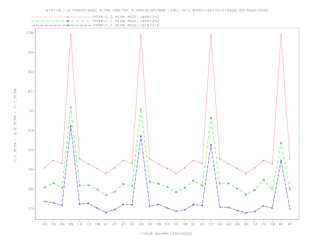Click the green circle peak above hour 33
Image resolution: width=316 pixels, height=244 pixels.
coord(141,109)
